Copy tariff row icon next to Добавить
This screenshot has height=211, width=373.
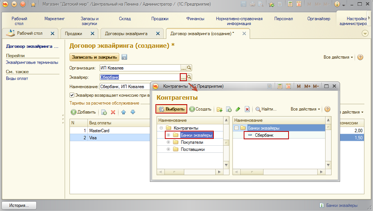coord(104,112)
